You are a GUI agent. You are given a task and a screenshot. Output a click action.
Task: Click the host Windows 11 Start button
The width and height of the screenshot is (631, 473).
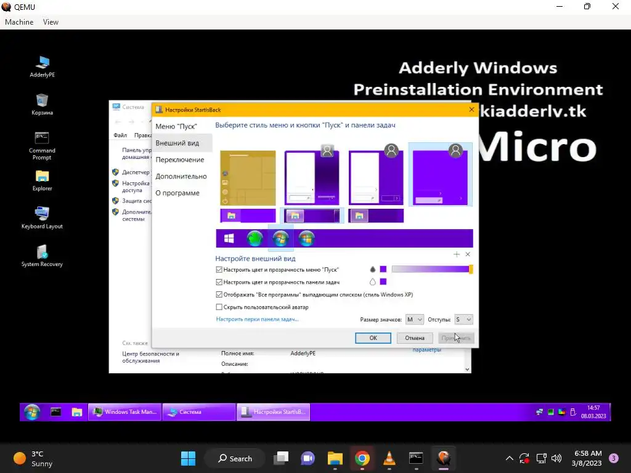(x=188, y=458)
